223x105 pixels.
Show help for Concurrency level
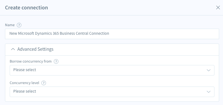pyautogui.click(x=44, y=83)
